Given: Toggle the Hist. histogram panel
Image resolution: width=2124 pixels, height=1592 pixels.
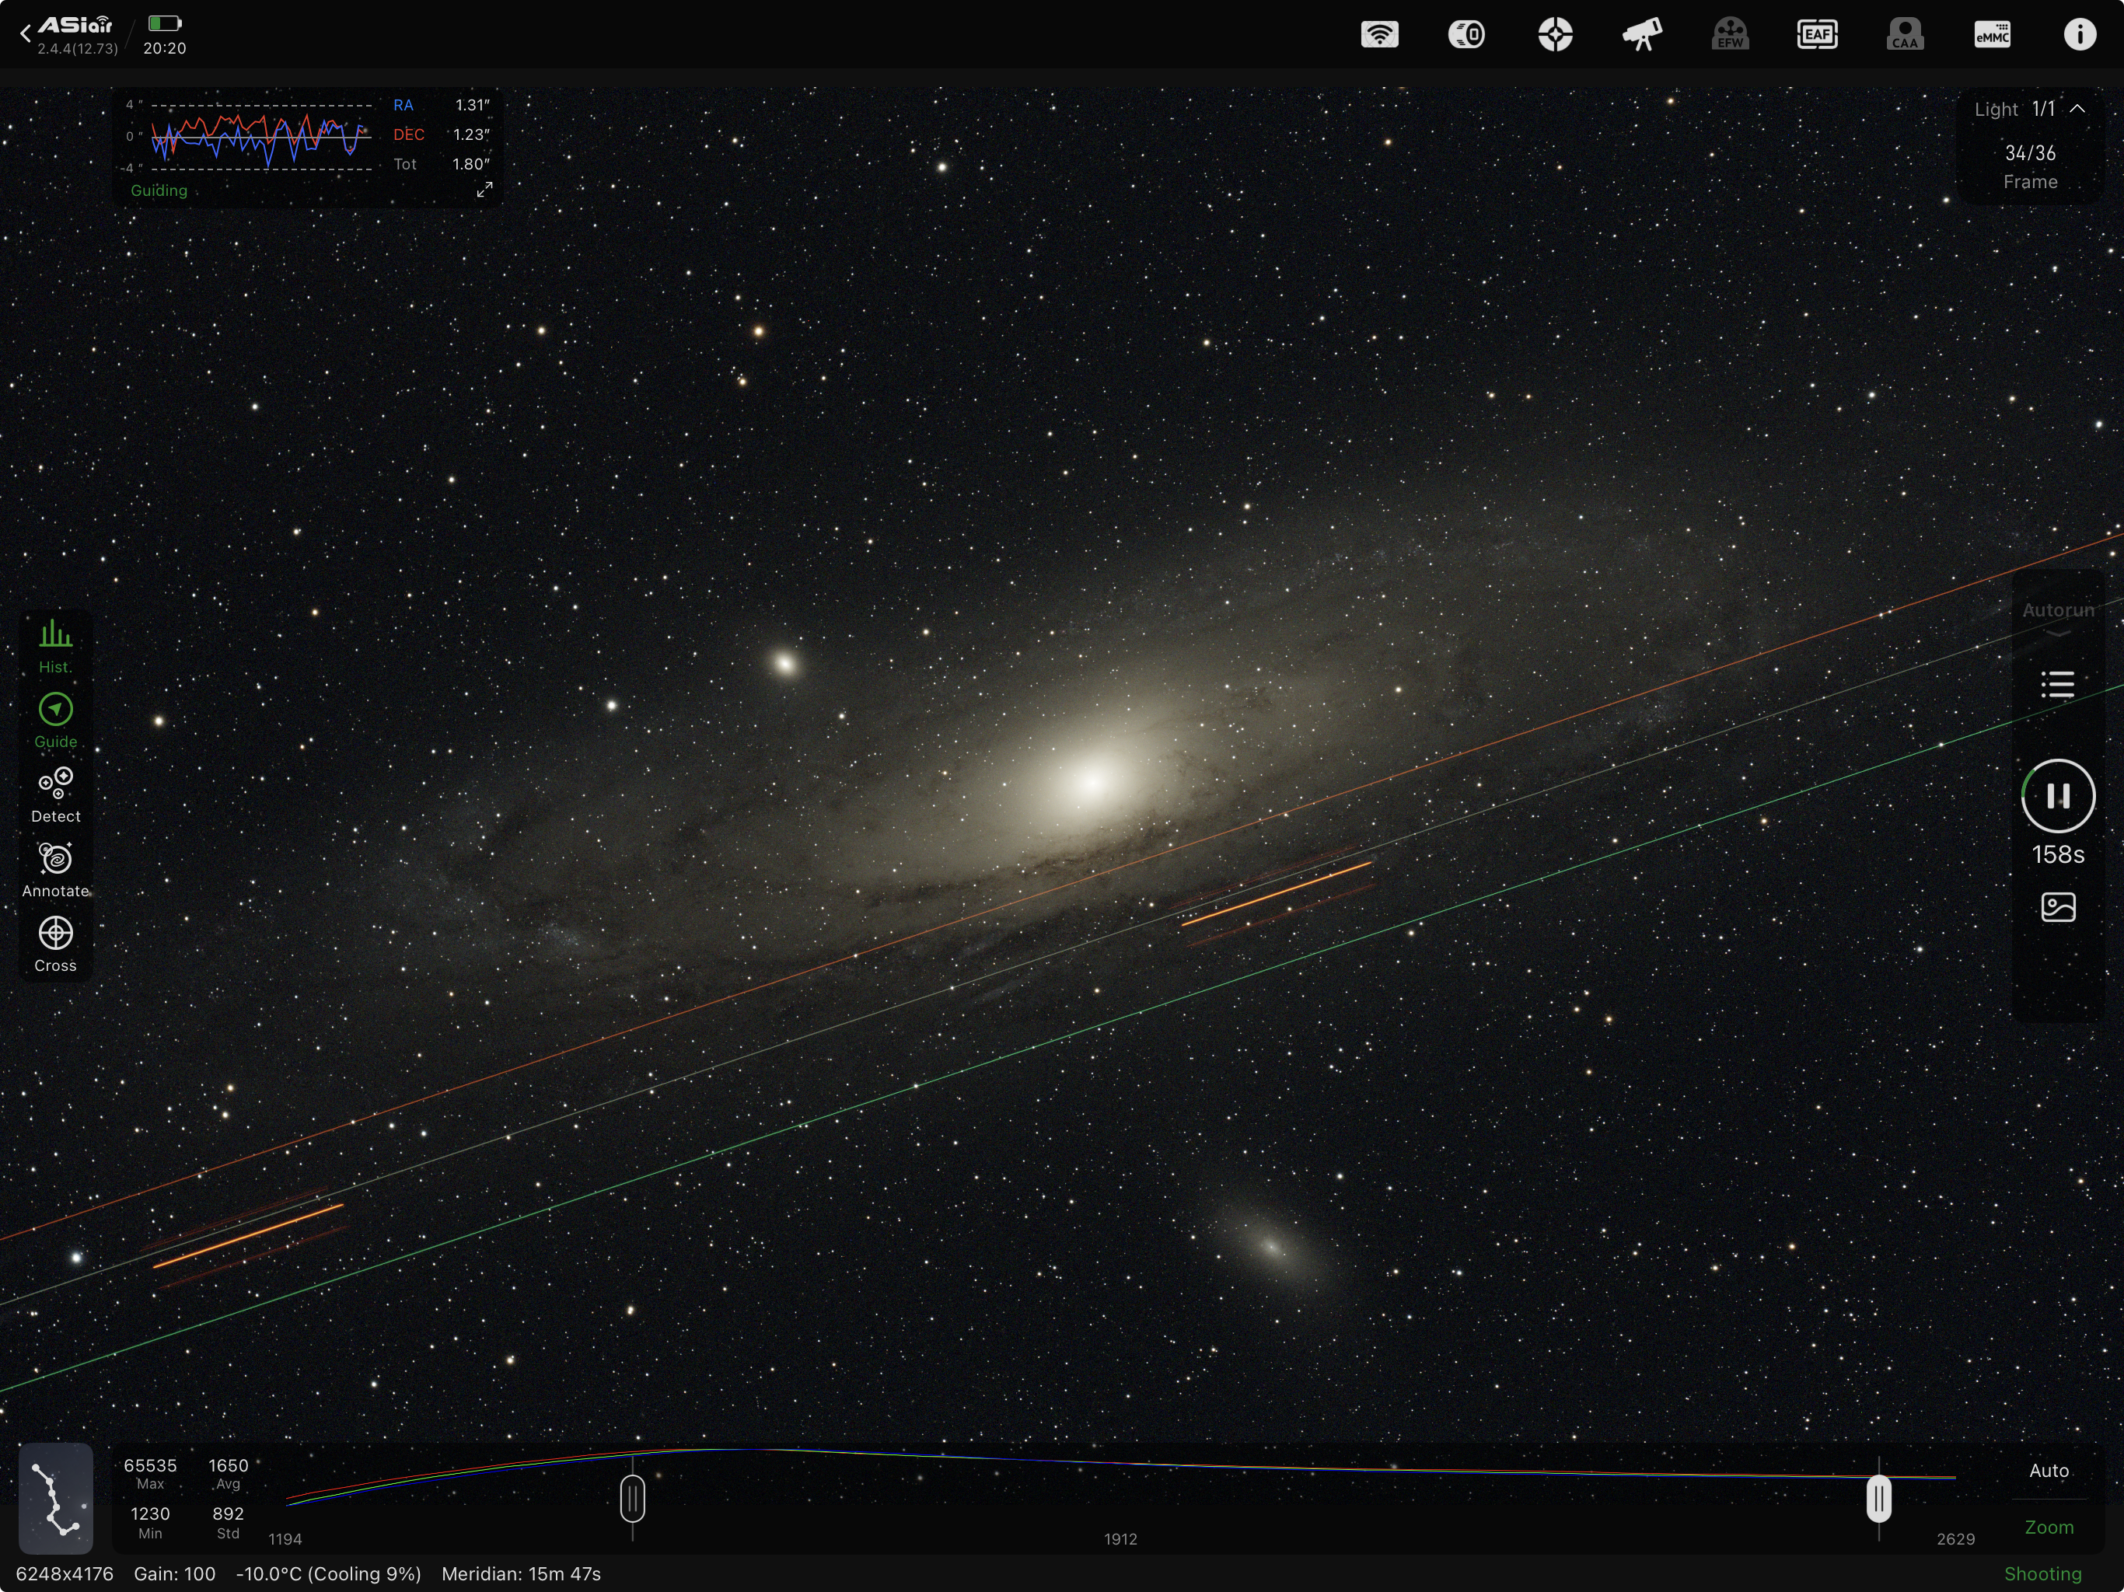Looking at the screenshot, I should click(x=54, y=645).
